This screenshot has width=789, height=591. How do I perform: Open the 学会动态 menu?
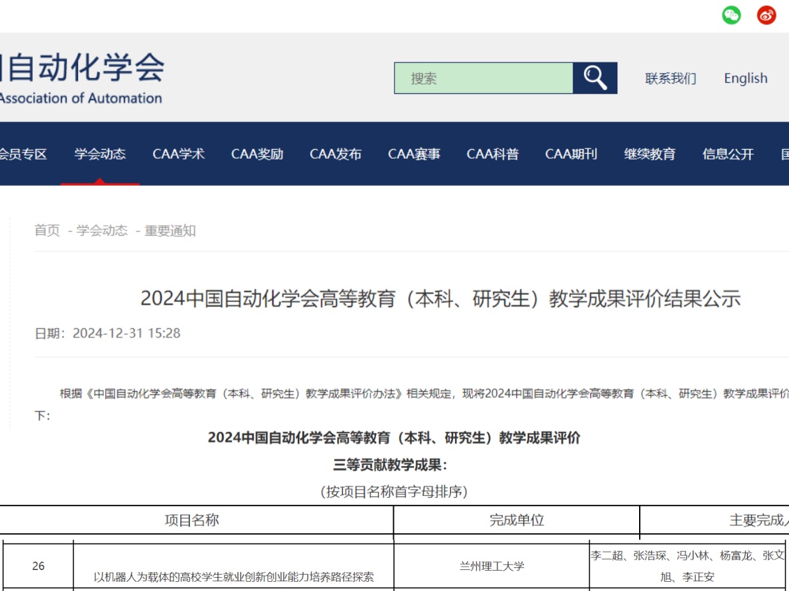100,155
